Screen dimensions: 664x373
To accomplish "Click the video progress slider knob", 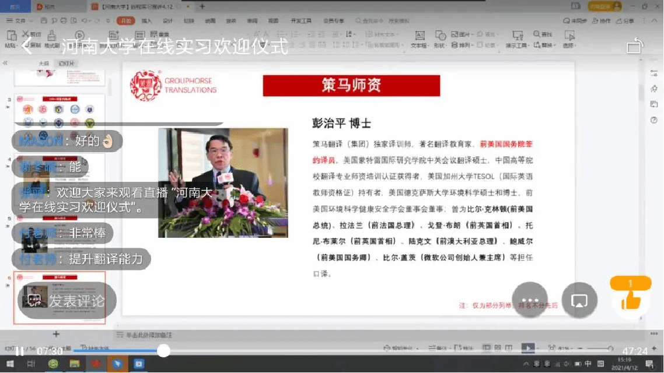I will (x=163, y=351).
